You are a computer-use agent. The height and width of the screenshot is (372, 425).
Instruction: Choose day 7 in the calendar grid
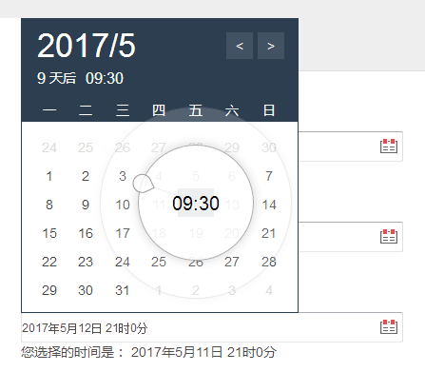[x=269, y=176]
